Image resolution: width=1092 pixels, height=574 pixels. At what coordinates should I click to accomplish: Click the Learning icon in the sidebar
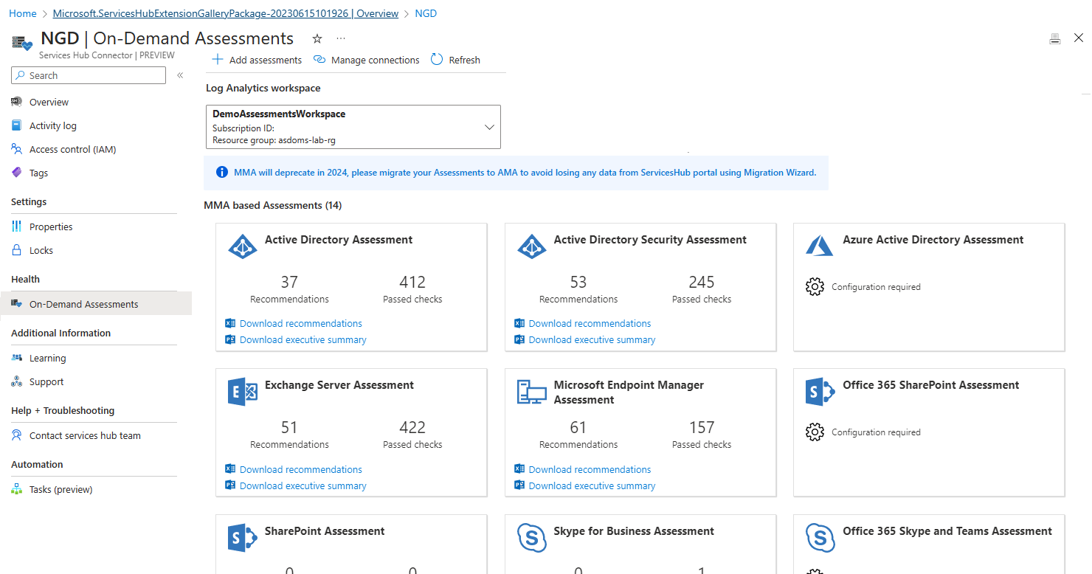coord(17,358)
